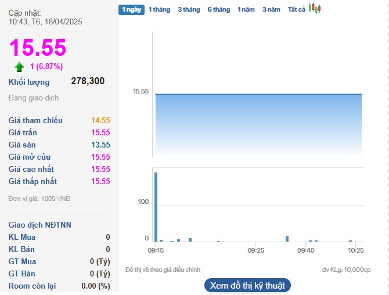Click the Giá sàn value 13.55
This screenshot has width=389, height=295.
click(x=100, y=145)
